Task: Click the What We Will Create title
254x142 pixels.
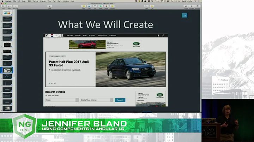Action: [x=105, y=25]
